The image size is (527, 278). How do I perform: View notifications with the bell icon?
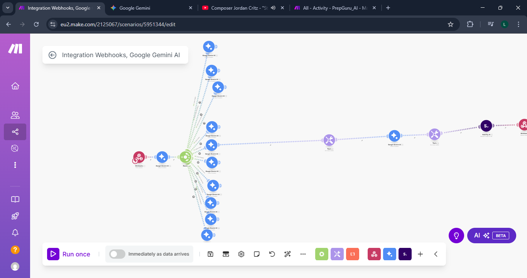15,232
